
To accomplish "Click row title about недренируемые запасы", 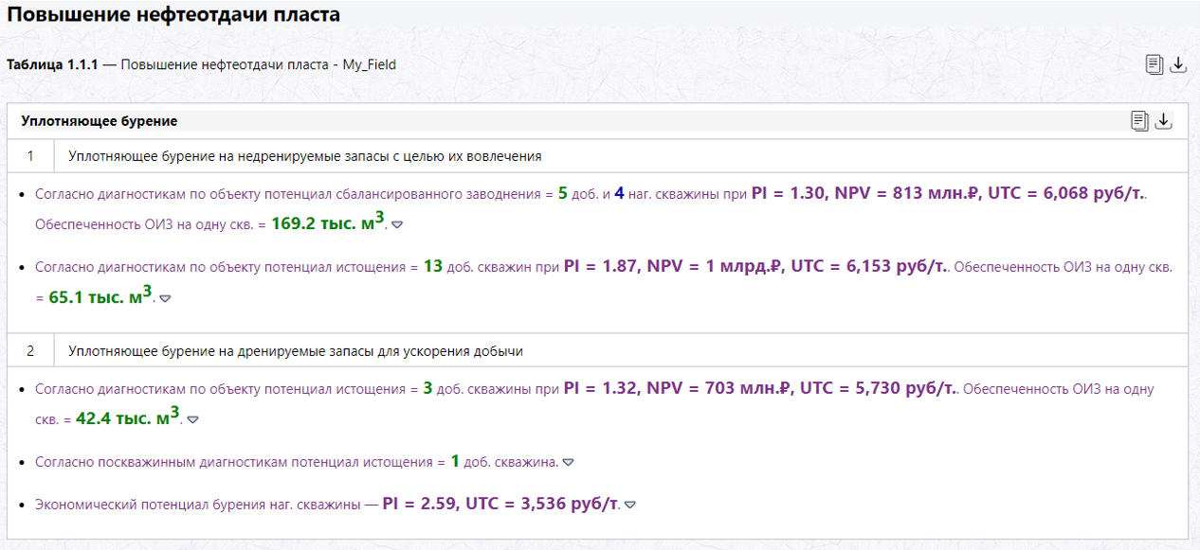I will click(x=304, y=156).
